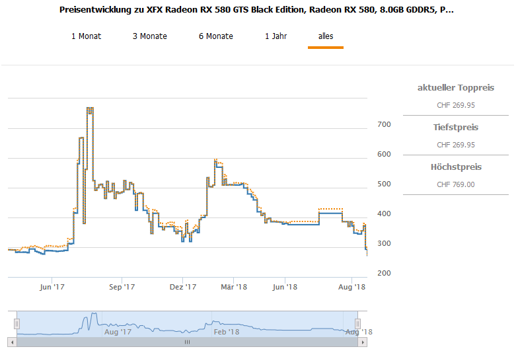Click the right navigator range handle
Screen dimensions: 516x351
(x=357, y=324)
